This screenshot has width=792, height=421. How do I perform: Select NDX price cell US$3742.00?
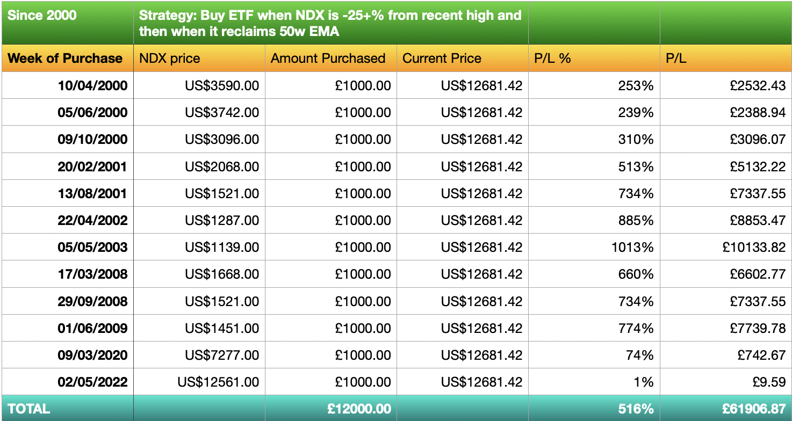coord(199,112)
